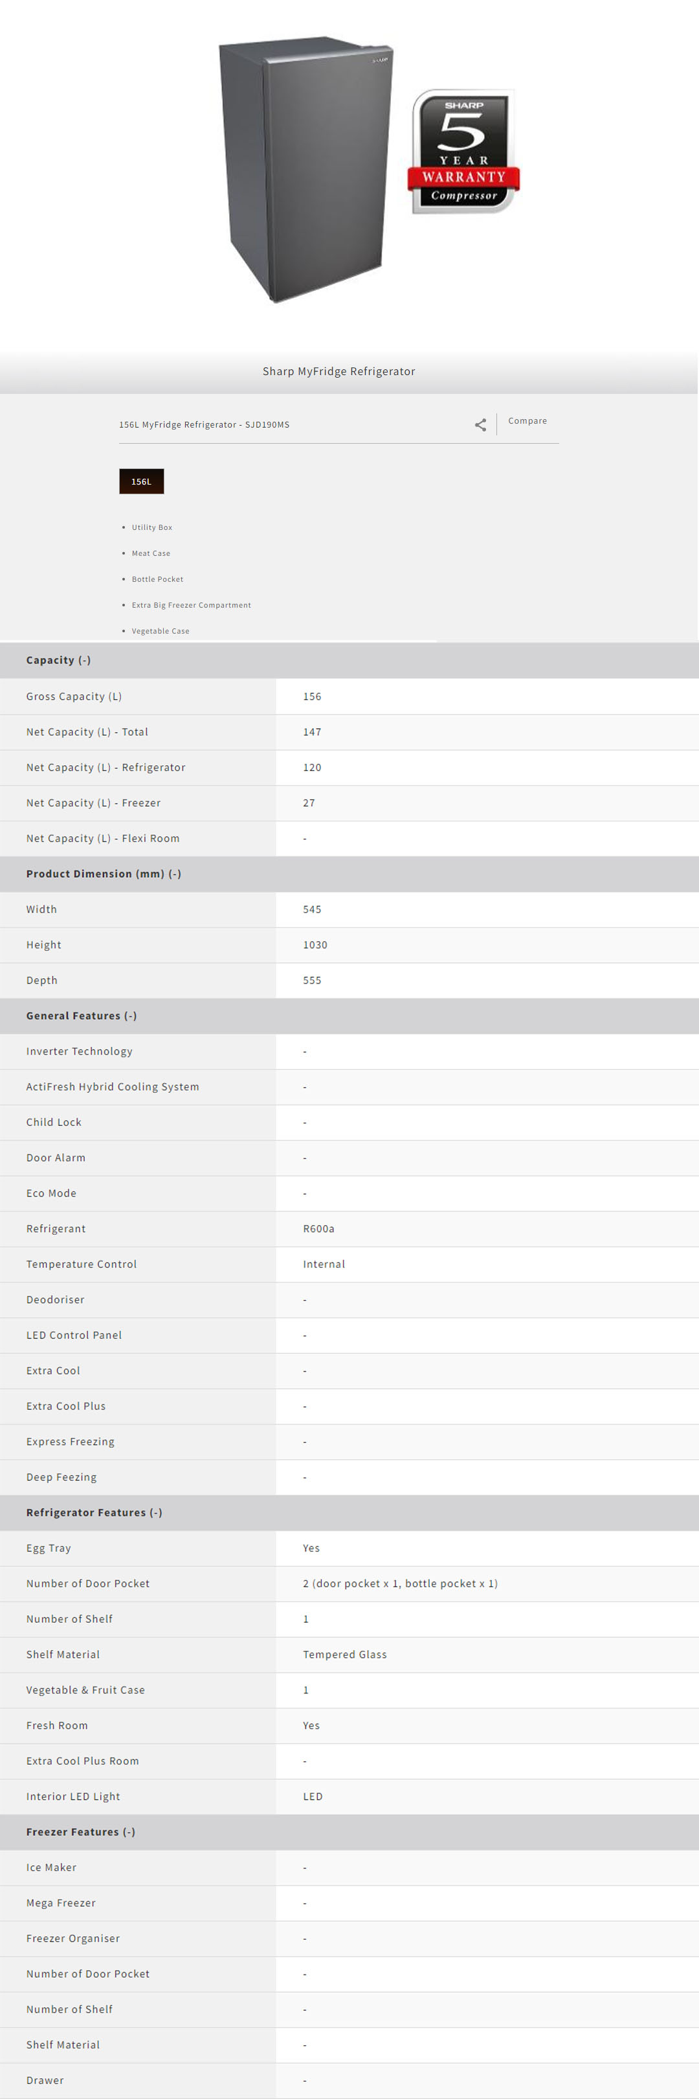This screenshot has width=699, height=2099.
Task: Click the Utility Box feature bullet
Action: click(x=152, y=527)
